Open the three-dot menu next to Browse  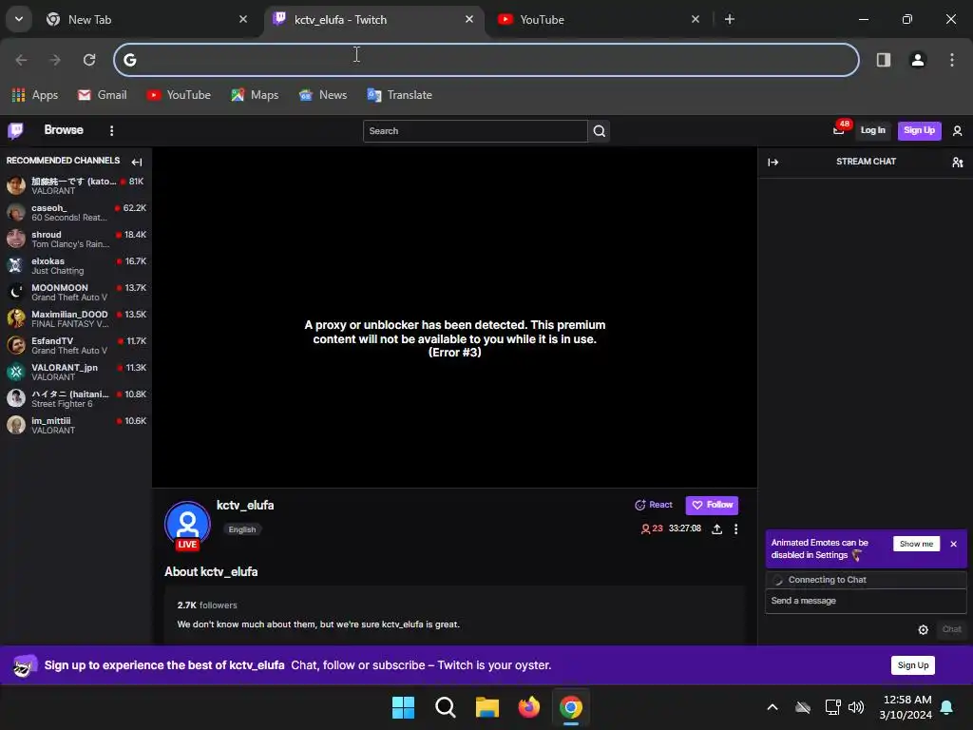[112, 130]
